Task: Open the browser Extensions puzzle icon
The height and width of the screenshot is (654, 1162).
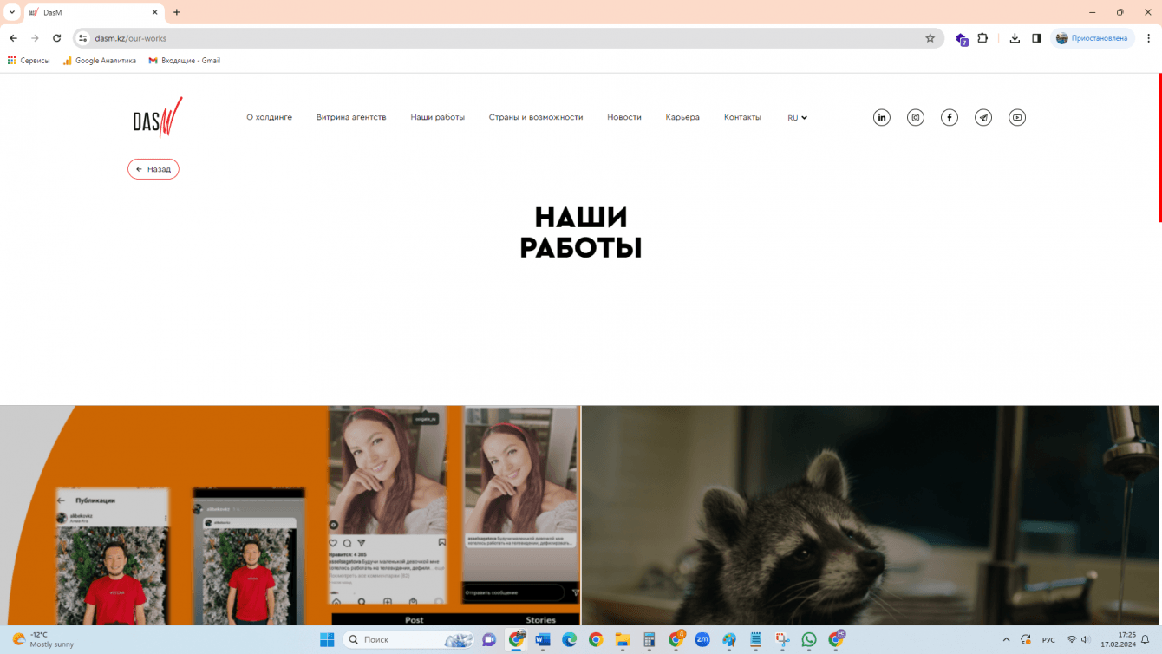Action: (x=982, y=38)
